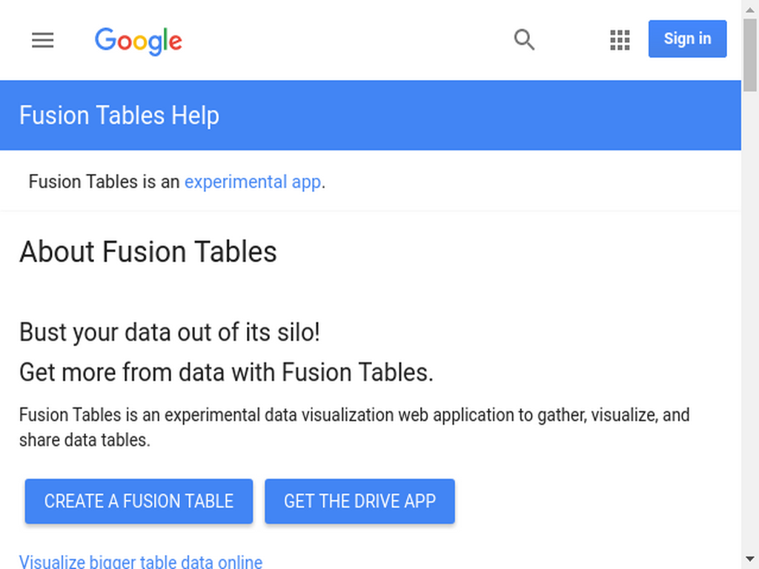Click the About Fusion Tables heading
Image resolution: width=759 pixels, height=569 pixels.
click(x=148, y=252)
